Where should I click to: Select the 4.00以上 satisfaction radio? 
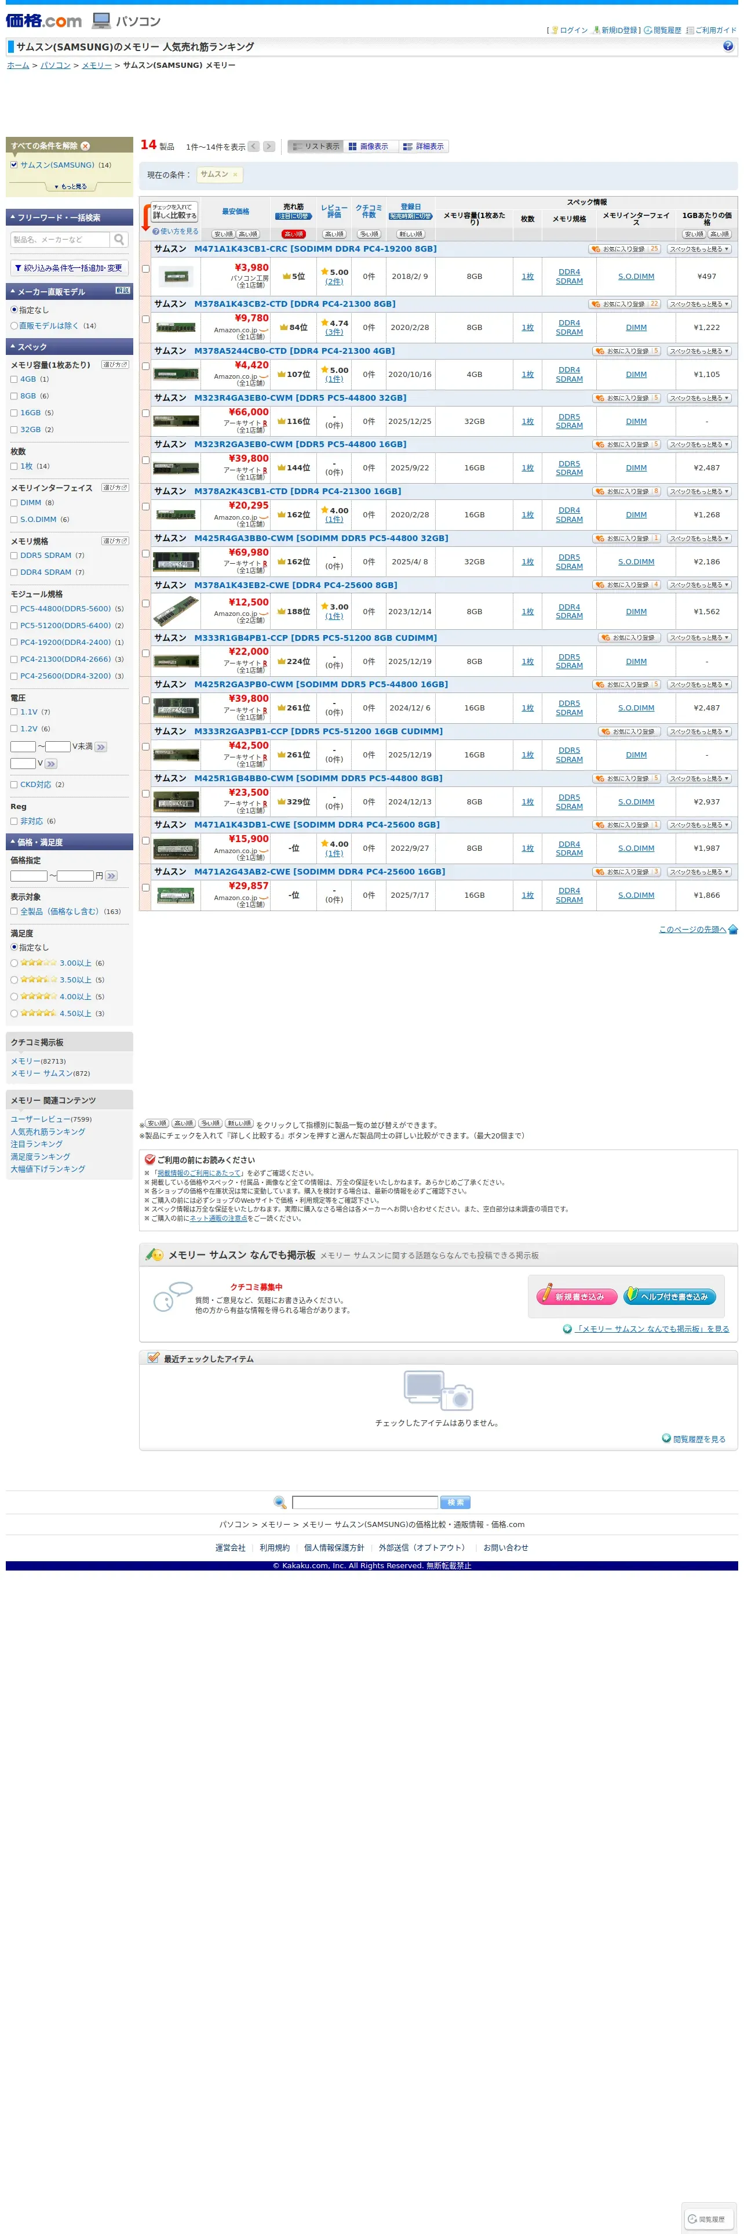(x=14, y=996)
